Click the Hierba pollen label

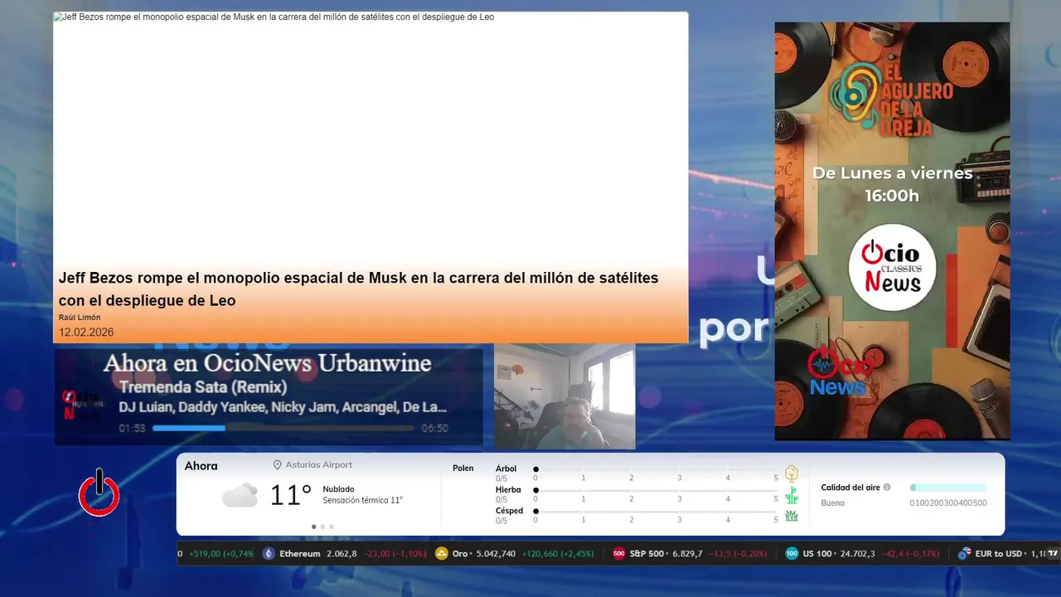click(x=508, y=490)
